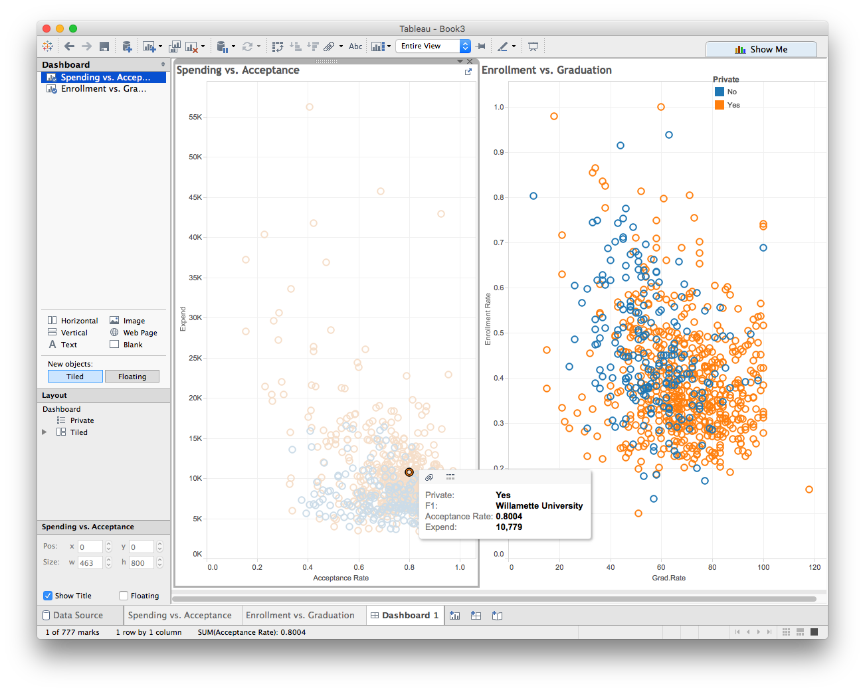865x692 pixels.
Task: Click the group members paperclip icon
Action: pyautogui.click(x=329, y=46)
